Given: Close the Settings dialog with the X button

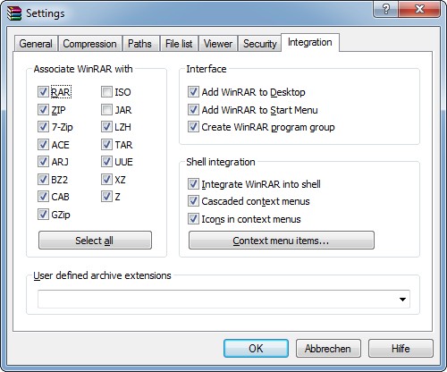Looking at the screenshot, I should pyautogui.click(x=419, y=9).
